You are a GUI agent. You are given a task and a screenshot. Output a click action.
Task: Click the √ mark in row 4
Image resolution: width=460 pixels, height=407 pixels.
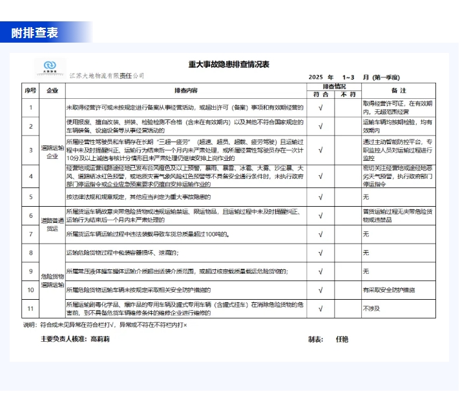[320, 176]
